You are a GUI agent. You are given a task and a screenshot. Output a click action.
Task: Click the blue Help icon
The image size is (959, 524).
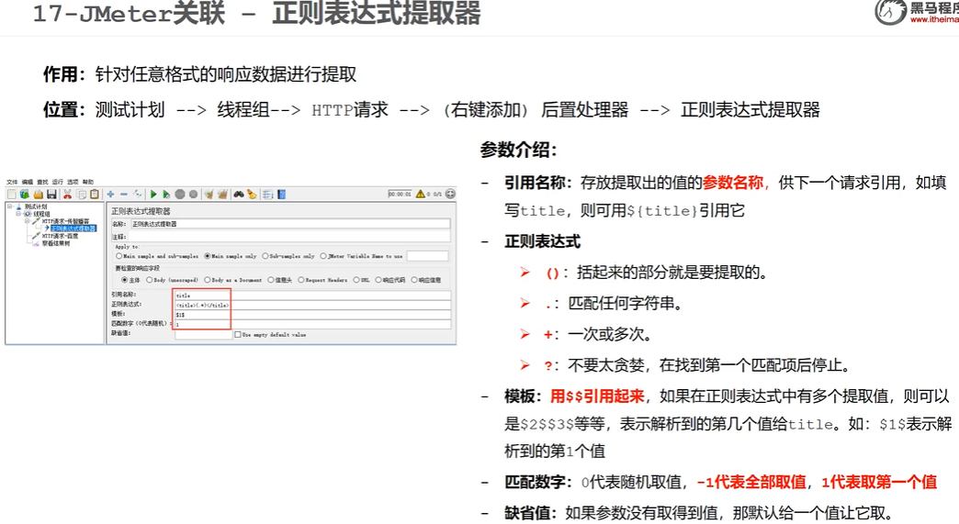point(281,195)
